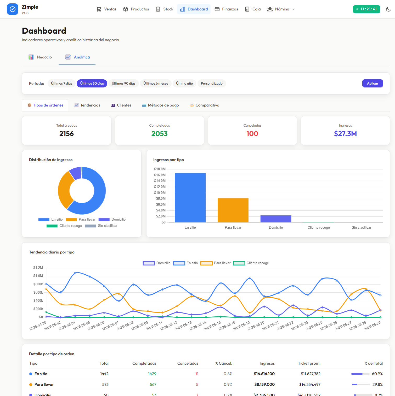Screen dimensions: 395x396
Task: Select the Clientes sub-tab
Action: (121, 105)
